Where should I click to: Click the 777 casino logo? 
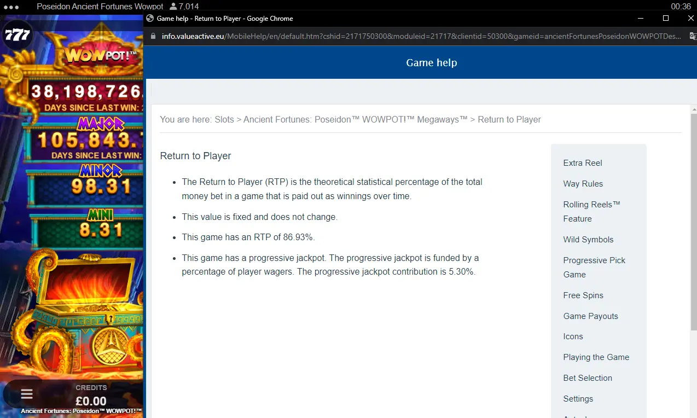tap(18, 36)
